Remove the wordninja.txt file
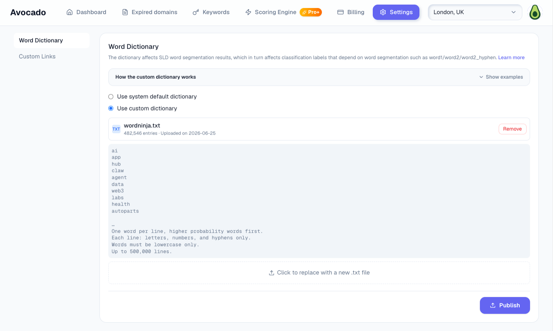This screenshot has height=331, width=553. (x=512, y=129)
